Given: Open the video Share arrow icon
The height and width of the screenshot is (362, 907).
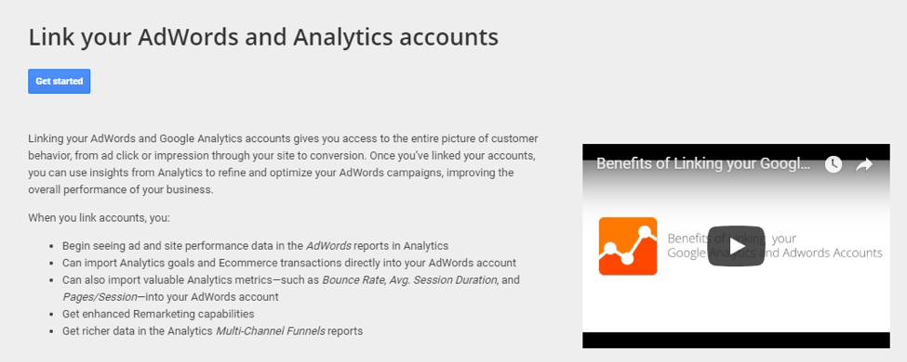Looking at the screenshot, I should [x=864, y=164].
